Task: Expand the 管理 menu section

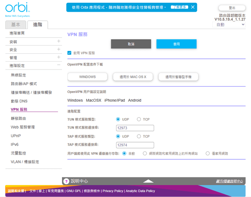Action: point(58,57)
